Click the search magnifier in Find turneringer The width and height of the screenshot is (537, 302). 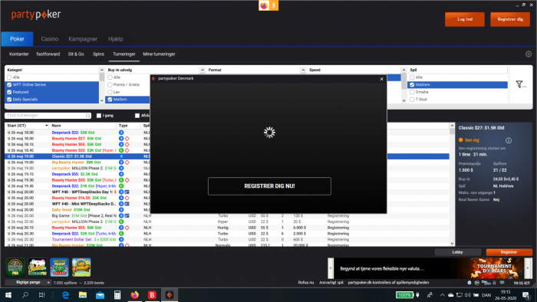point(88,116)
